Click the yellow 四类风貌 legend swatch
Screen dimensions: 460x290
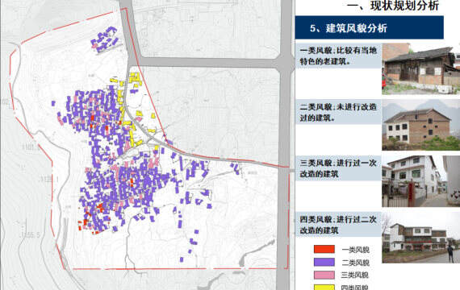click(x=324, y=287)
